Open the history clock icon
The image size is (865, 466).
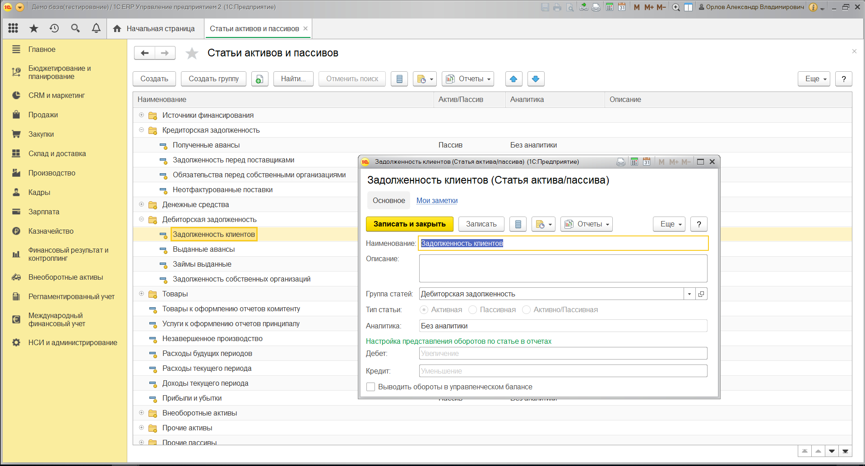click(x=54, y=28)
